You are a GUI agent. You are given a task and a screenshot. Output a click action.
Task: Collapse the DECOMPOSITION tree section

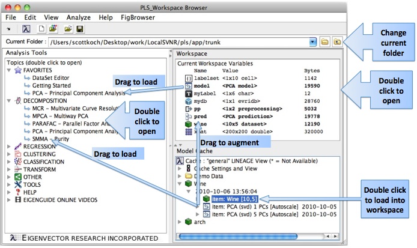[x=9, y=101]
